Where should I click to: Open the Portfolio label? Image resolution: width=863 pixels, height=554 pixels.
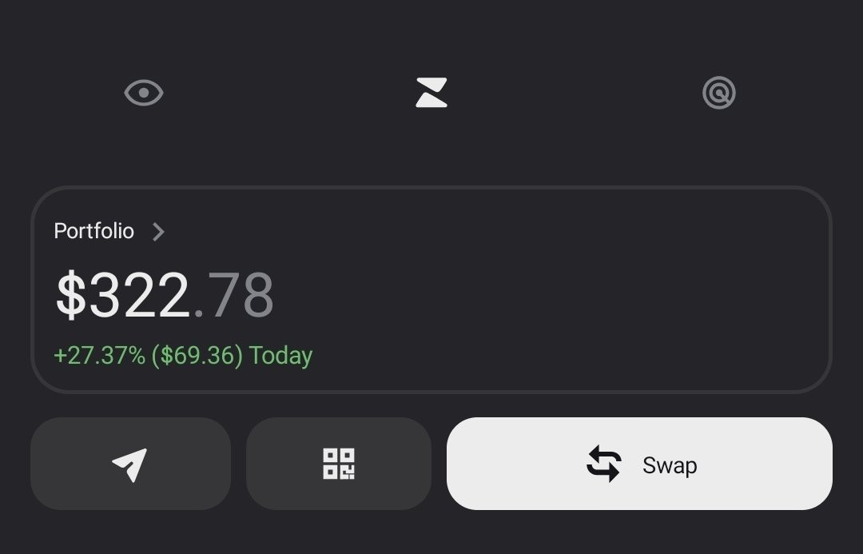93,231
